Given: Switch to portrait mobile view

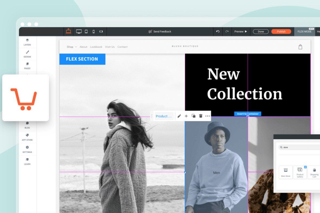Looking at the screenshot, I should click(x=94, y=31).
